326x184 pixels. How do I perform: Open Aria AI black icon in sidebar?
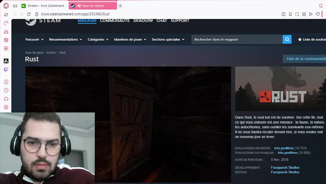coord(6,61)
